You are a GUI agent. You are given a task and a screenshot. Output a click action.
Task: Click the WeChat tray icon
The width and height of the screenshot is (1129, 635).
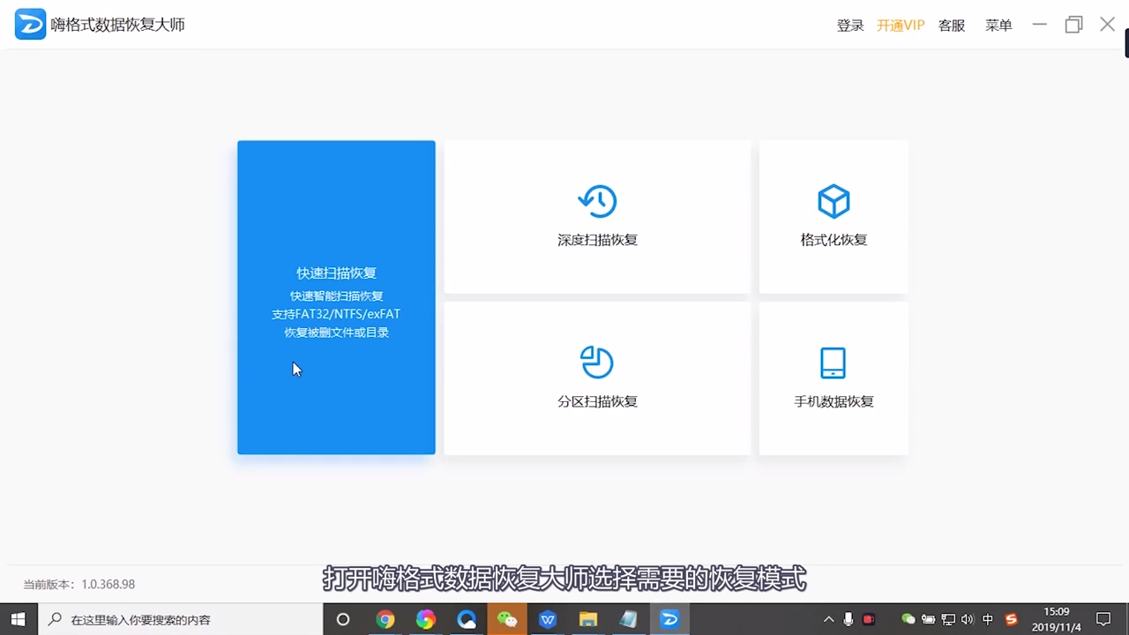pos(908,619)
